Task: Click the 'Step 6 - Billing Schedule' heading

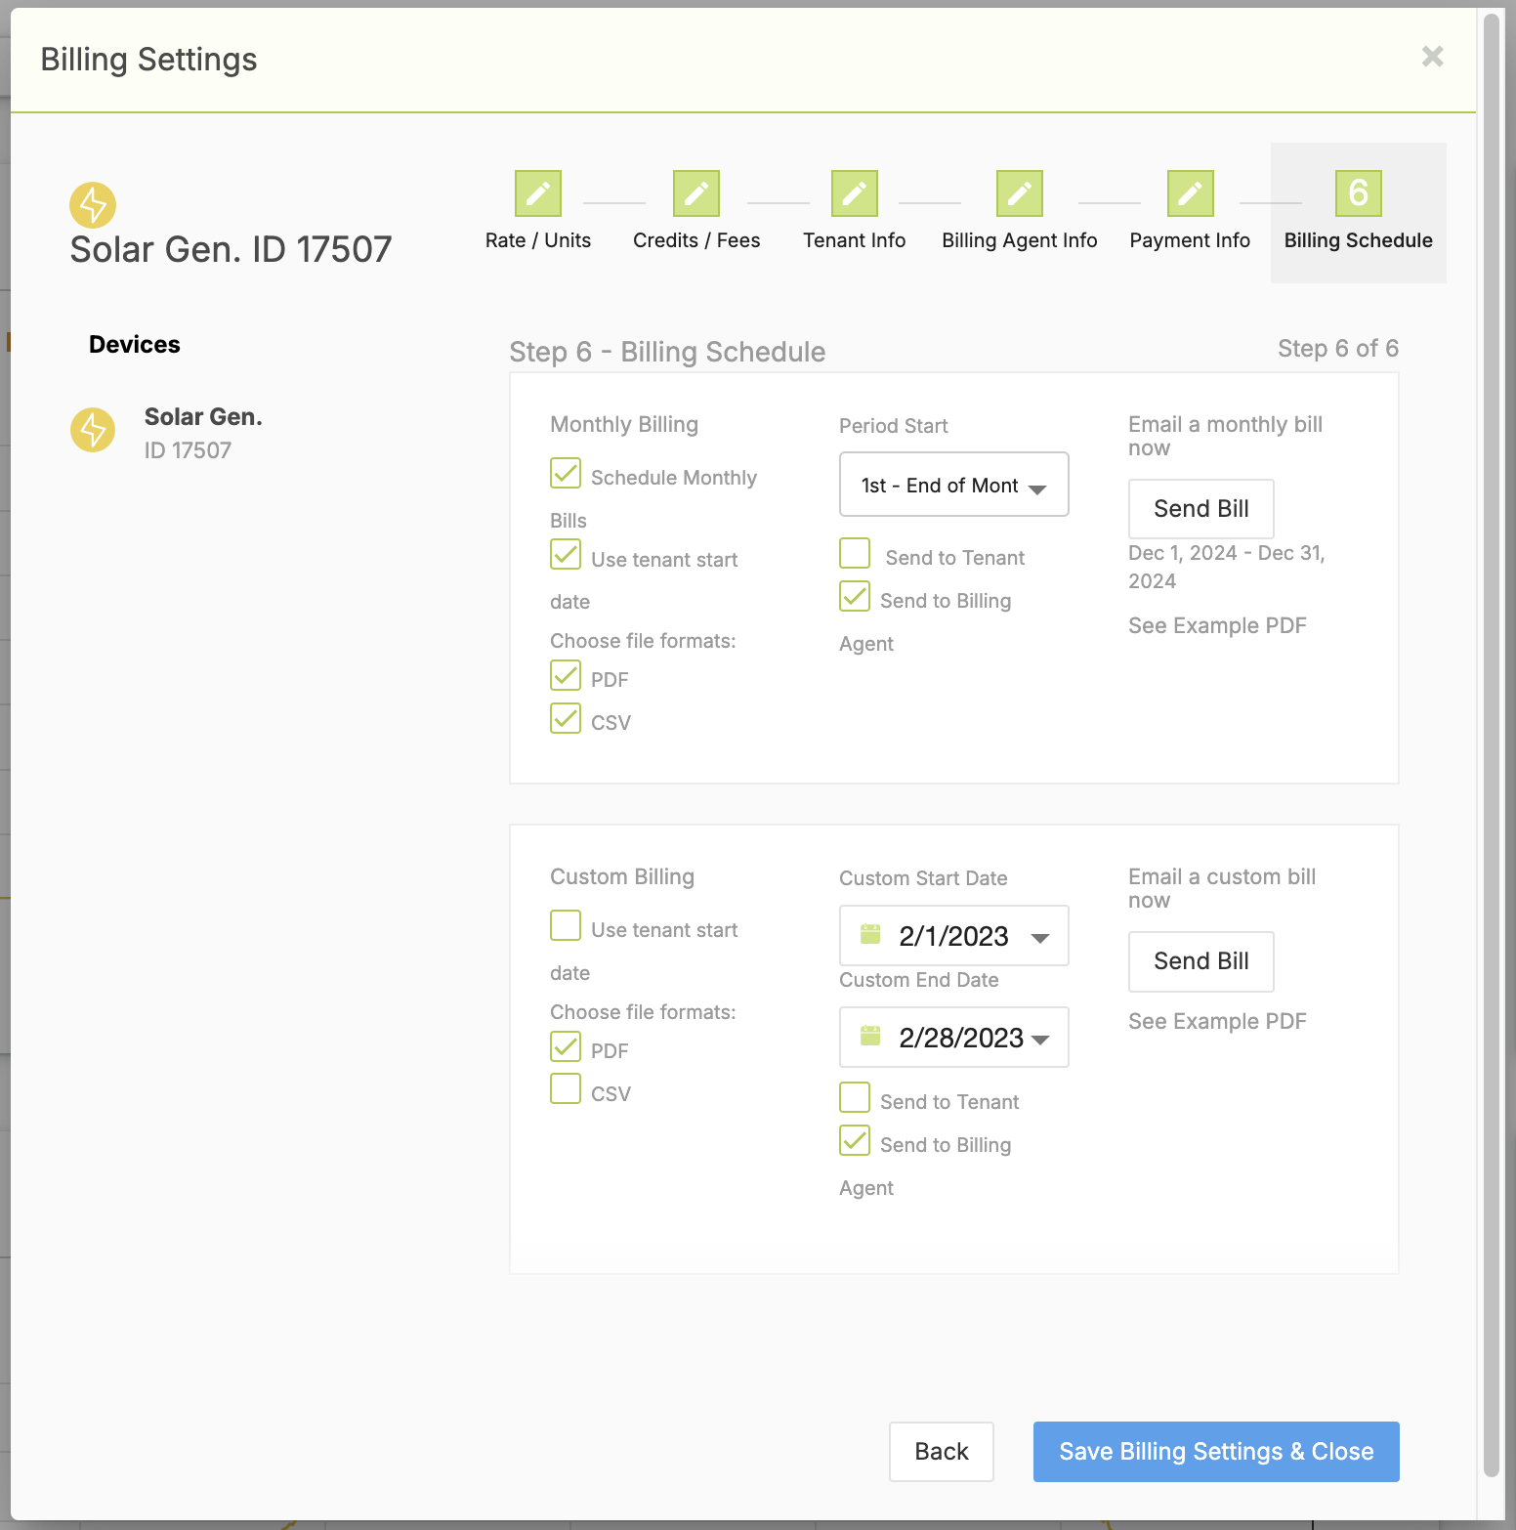Action: [667, 352]
